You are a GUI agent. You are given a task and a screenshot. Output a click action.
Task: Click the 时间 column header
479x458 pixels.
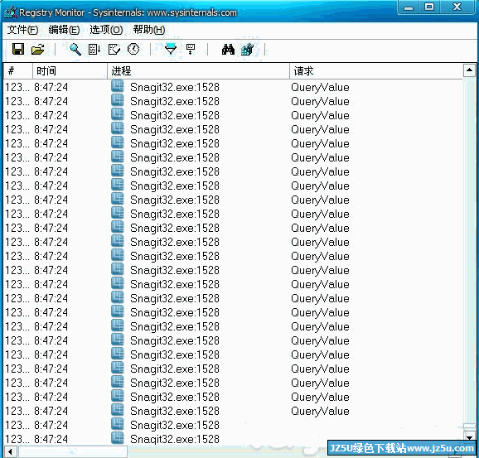click(70, 71)
